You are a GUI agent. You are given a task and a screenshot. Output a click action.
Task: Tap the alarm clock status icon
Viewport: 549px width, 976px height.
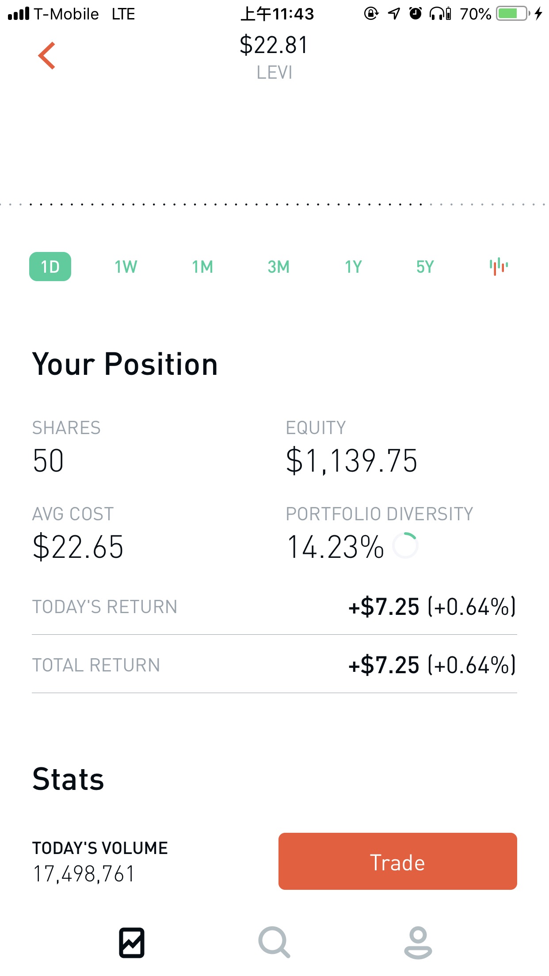(x=416, y=14)
